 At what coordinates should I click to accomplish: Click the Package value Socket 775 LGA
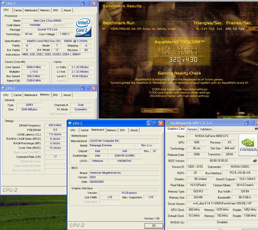(48, 29)
